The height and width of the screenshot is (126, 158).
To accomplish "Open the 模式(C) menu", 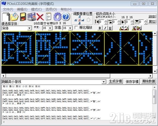I will tap(37, 9).
